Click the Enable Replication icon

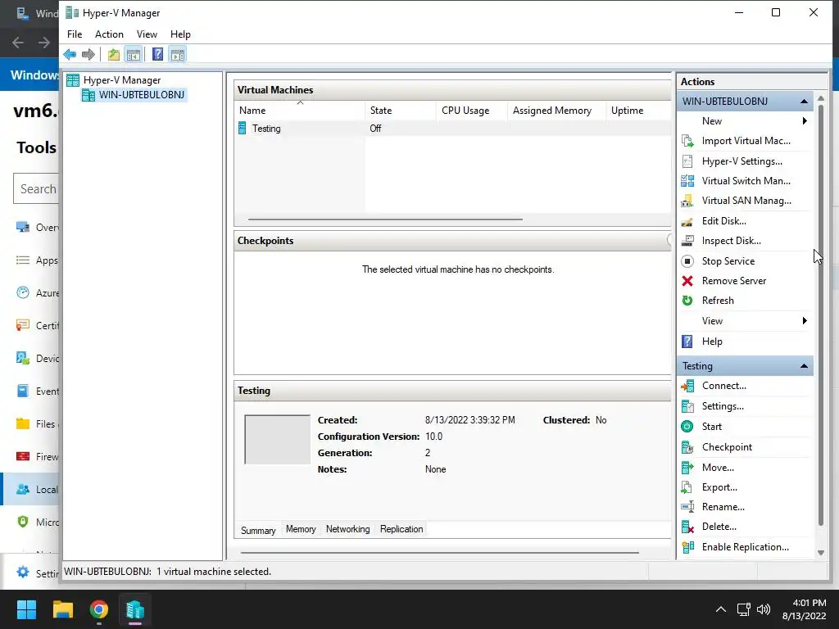click(x=687, y=547)
